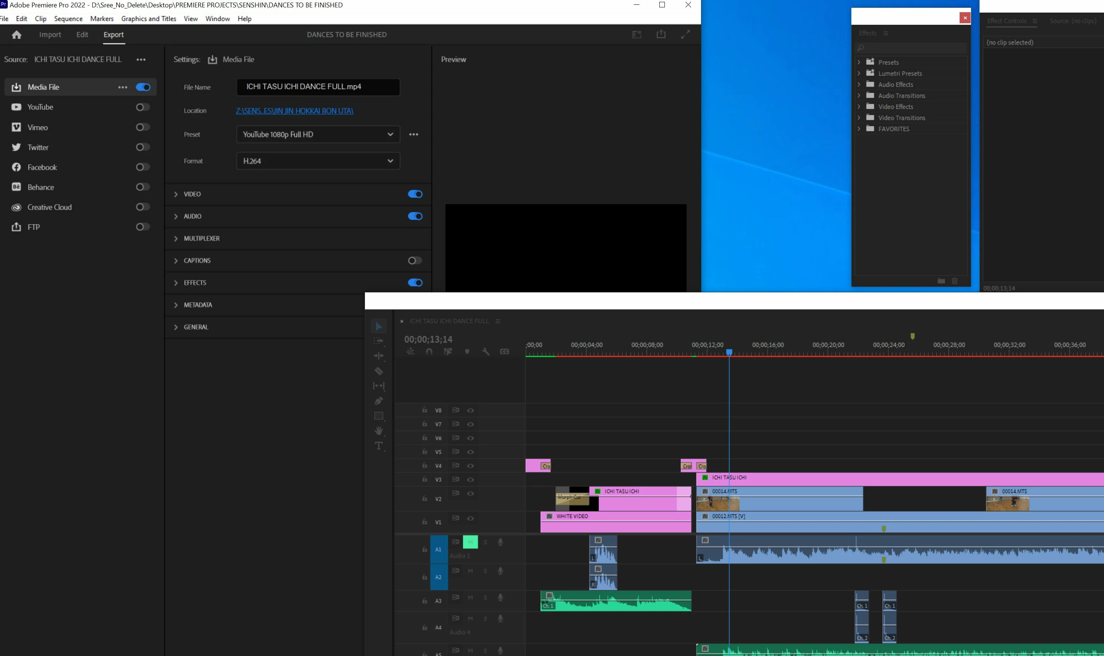Enable the YouTube publish toggle
The width and height of the screenshot is (1104, 656).
[x=142, y=107]
